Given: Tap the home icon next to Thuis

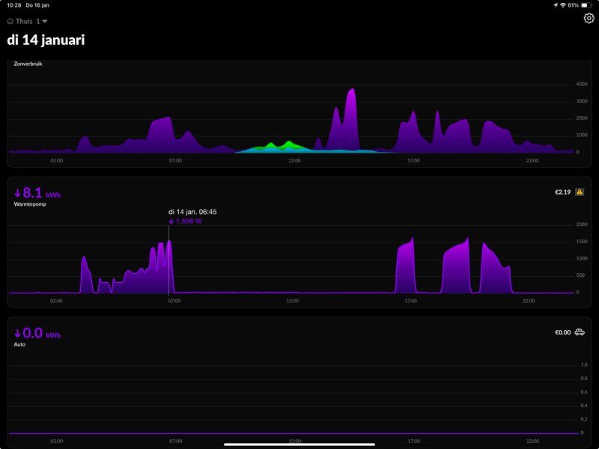Looking at the screenshot, I should click(10, 22).
